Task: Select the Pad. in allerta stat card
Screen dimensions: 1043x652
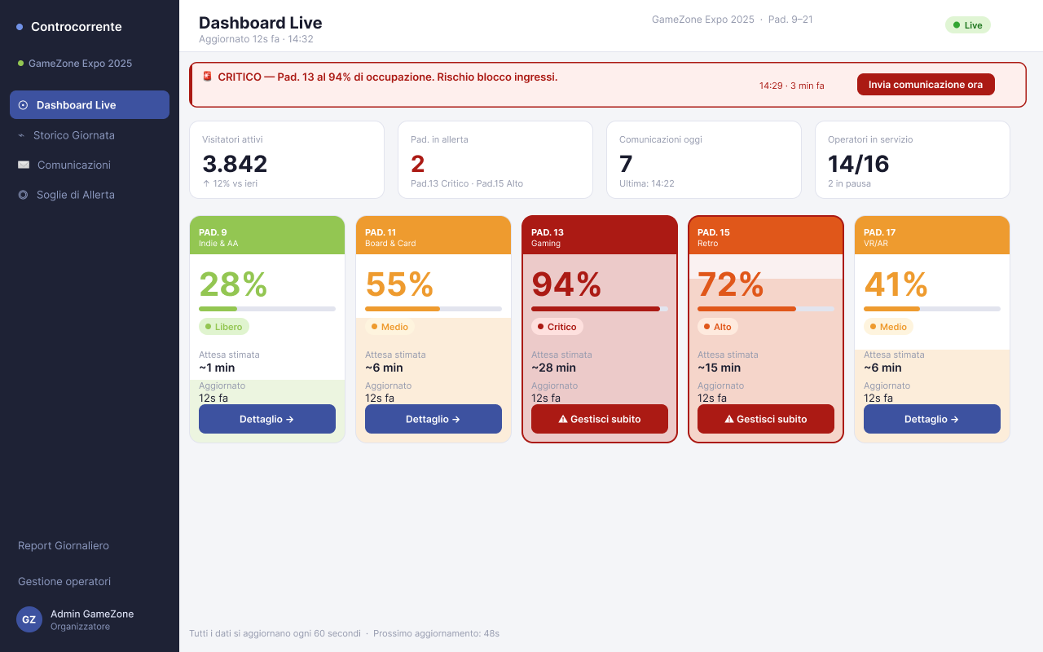Action: pos(495,160)
